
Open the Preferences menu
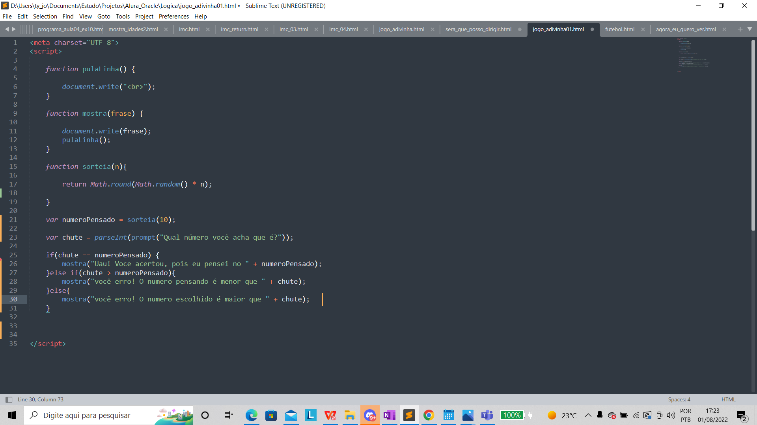174,17
